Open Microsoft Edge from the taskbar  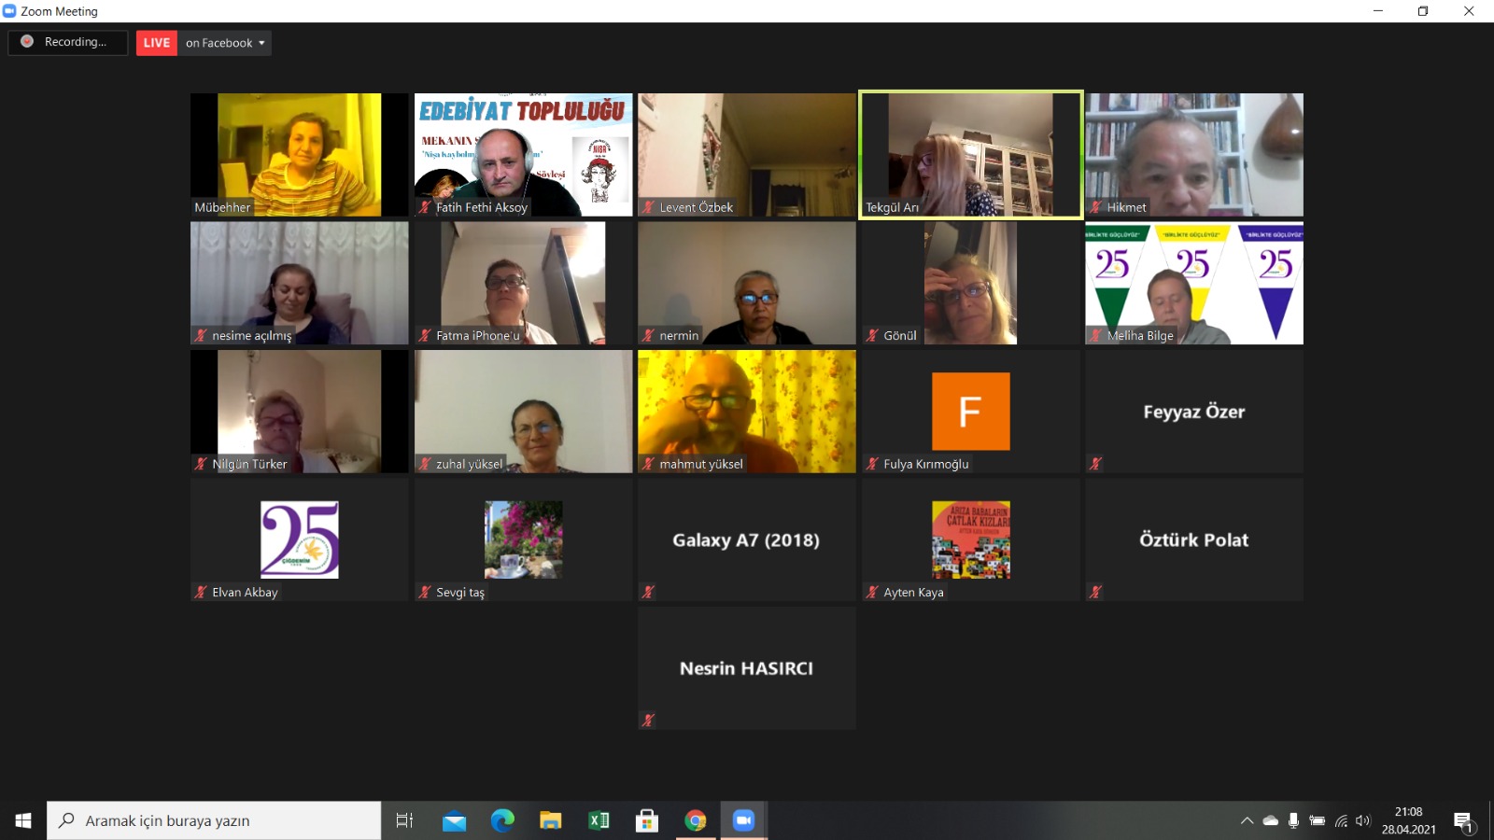[502, 820]
